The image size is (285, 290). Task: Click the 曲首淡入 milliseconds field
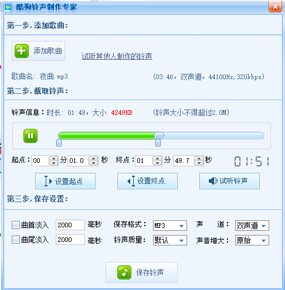pos(70,225)
